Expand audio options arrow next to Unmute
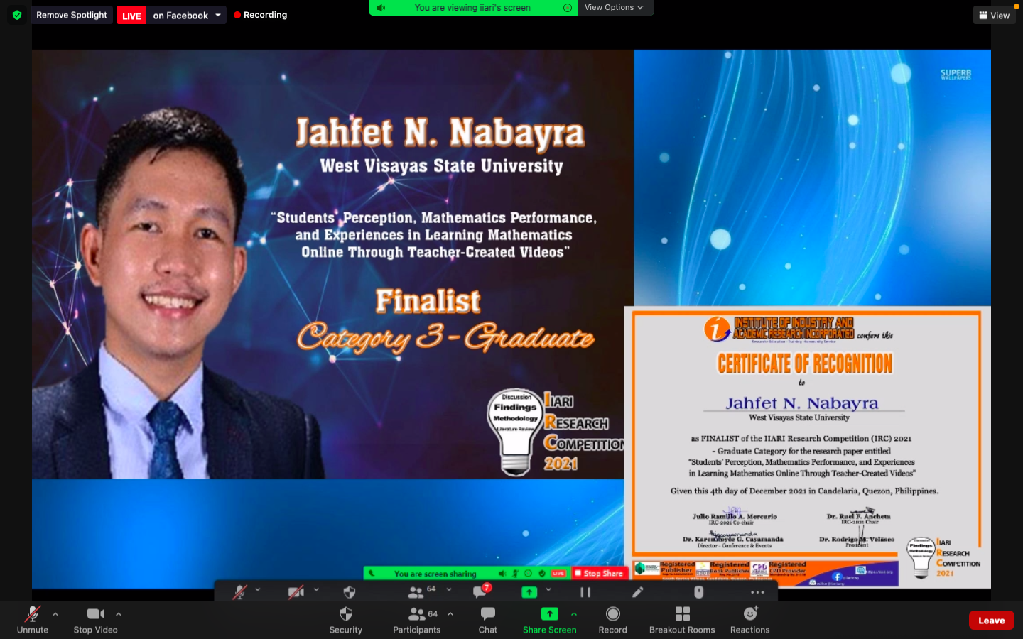The width and height of the screenshot is (1023, 639). [x=55, y=614]
